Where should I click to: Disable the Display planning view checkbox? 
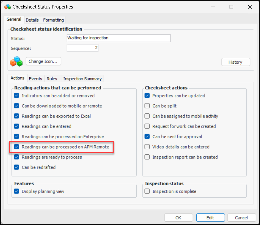pyautogui.click(x=16, y=191)
